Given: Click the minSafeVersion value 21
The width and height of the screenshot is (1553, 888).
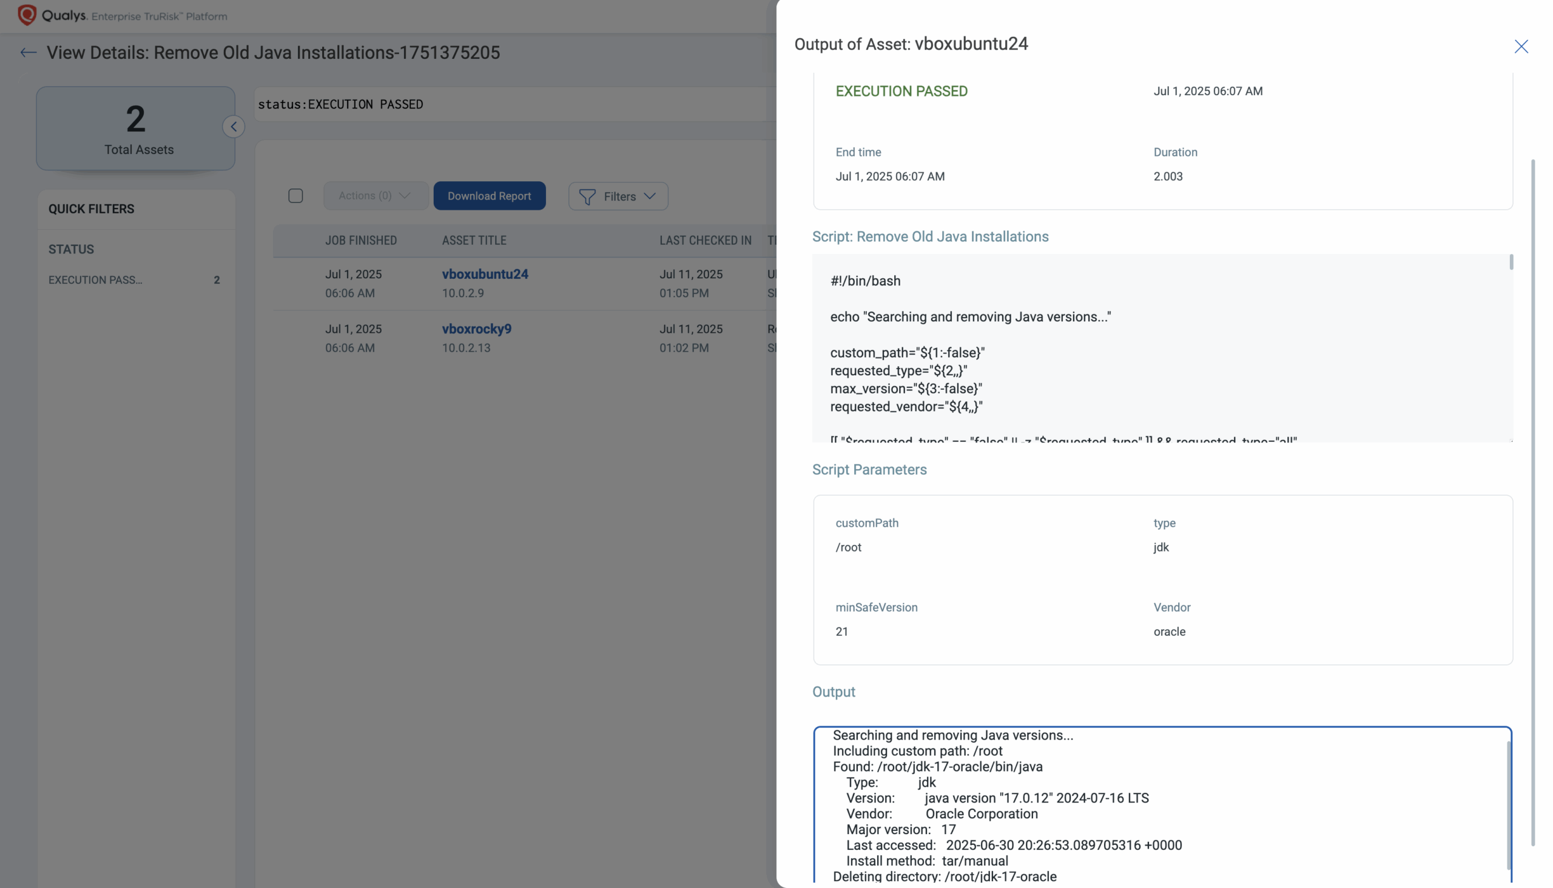Looking at the screenshot, I should 841,632.
